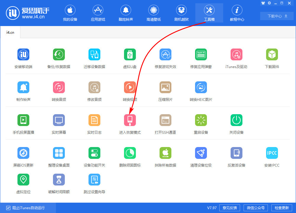Click the 虚拟U盘 virtual USB icon
Viewport: 296px width, 213px height.
[x=130, y=55]
